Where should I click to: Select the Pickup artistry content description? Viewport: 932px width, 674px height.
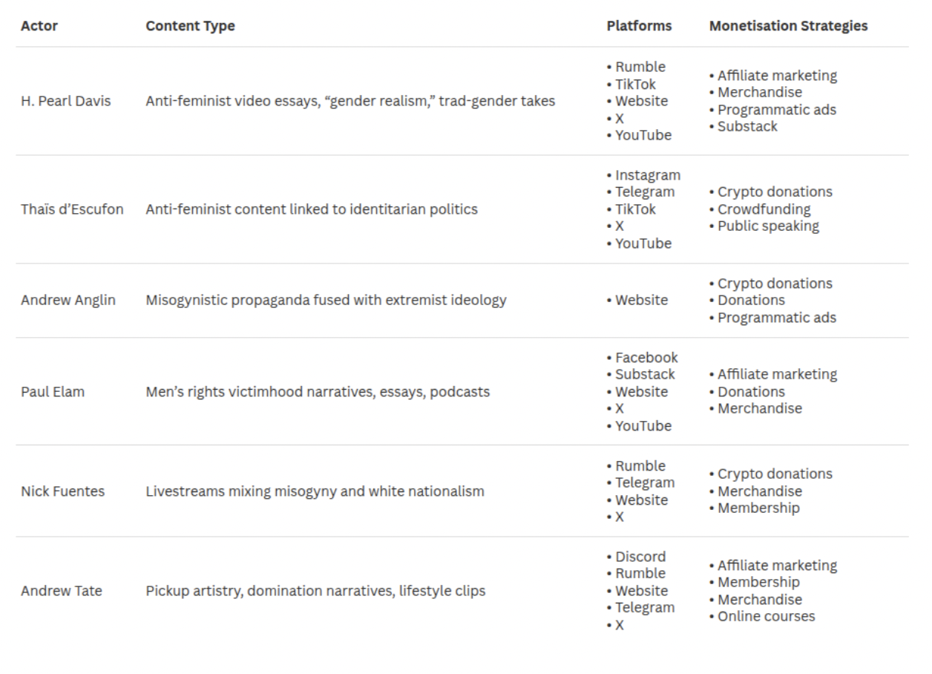[315, 592]
